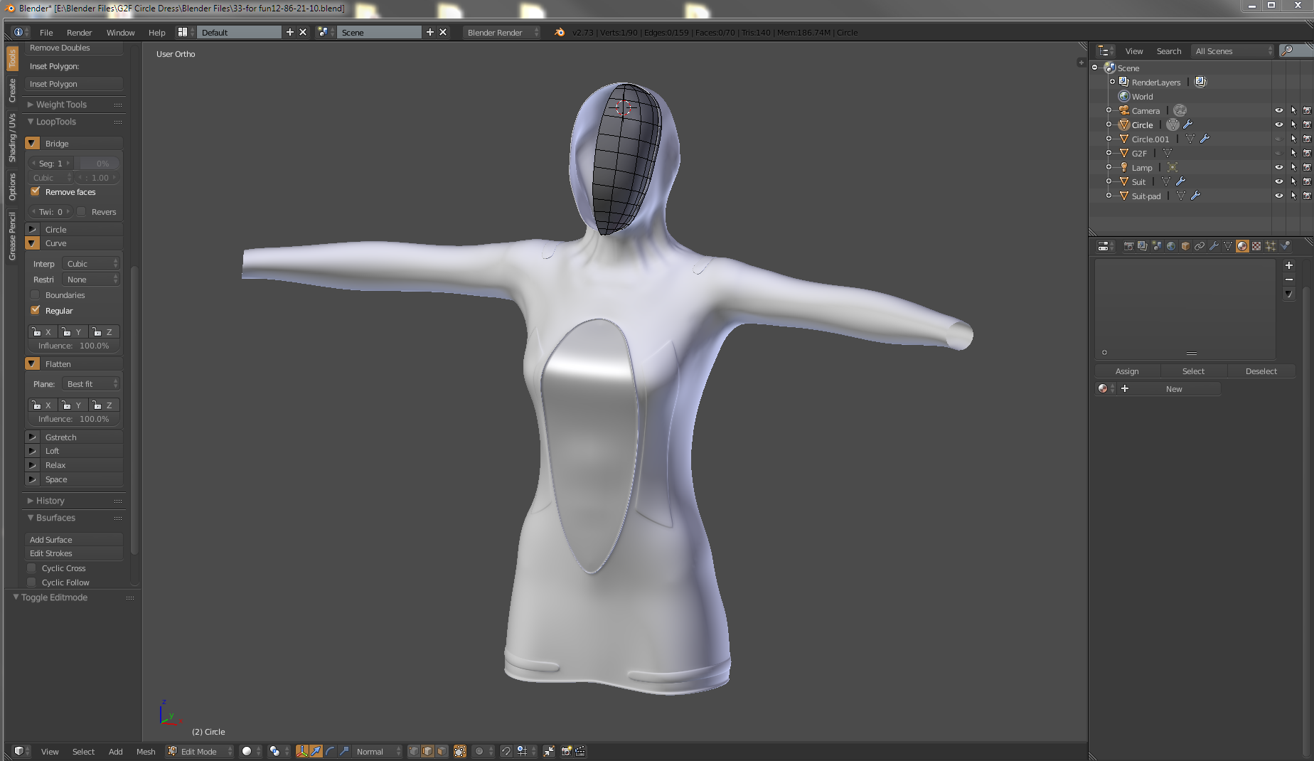
Task: Open the Blender Render engine dropdown
Action: coord(502,32)
